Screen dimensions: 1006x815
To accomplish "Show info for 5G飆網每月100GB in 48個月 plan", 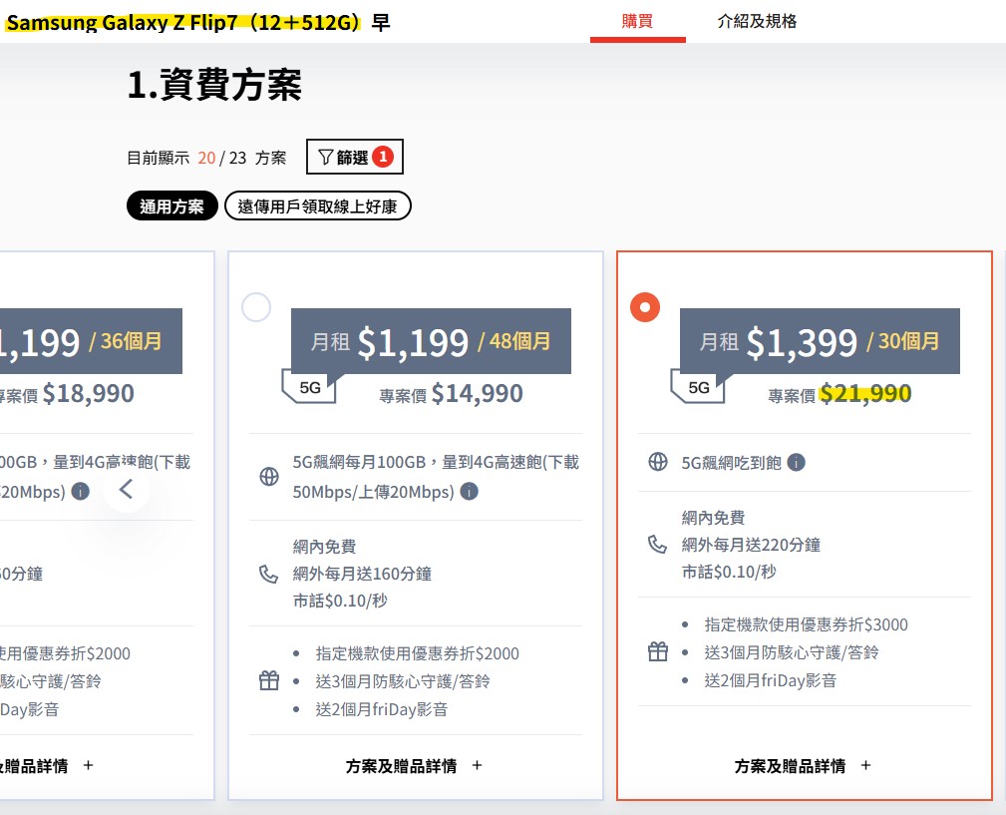I will click(469, 492).
